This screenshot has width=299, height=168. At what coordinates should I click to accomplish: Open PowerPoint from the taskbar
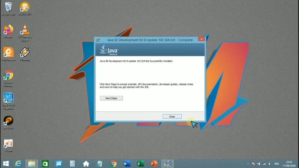[x=154, y=164]
